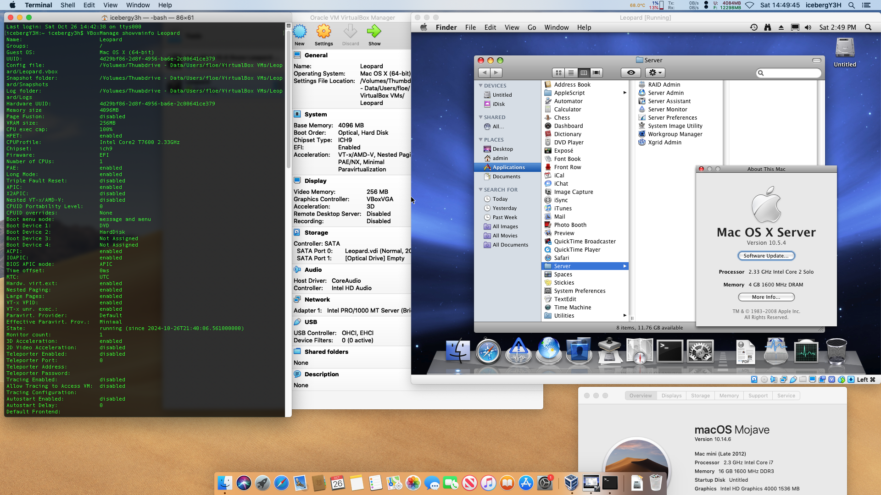Launch Server Admin globe in Leopard dock

click(x=549, y=352)
